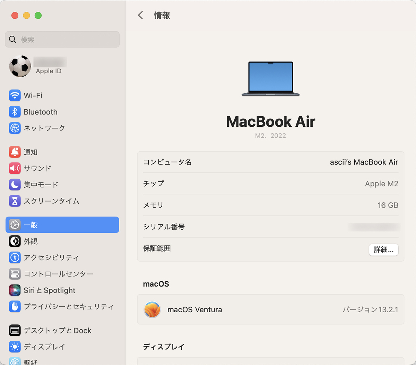Zoom window with green button

38,15
